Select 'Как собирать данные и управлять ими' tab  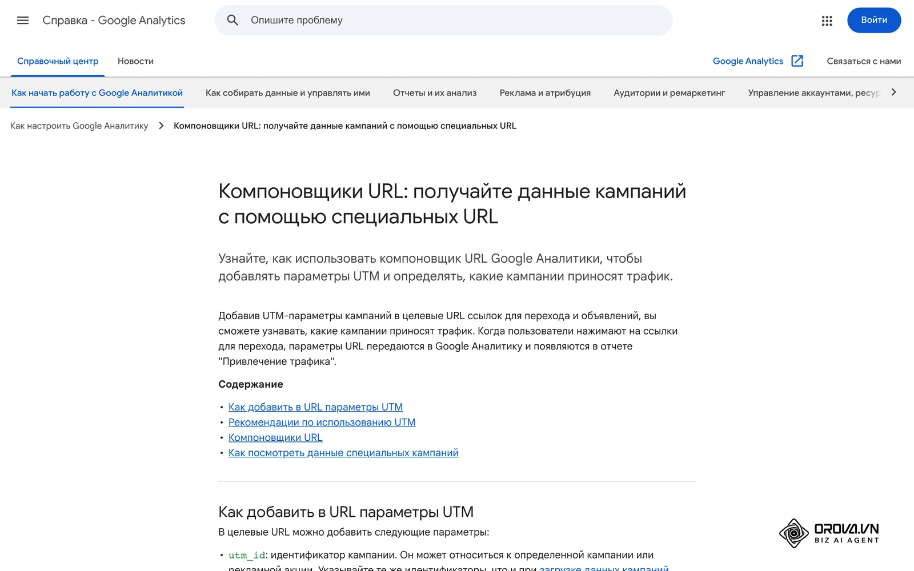tap(288, 93)
